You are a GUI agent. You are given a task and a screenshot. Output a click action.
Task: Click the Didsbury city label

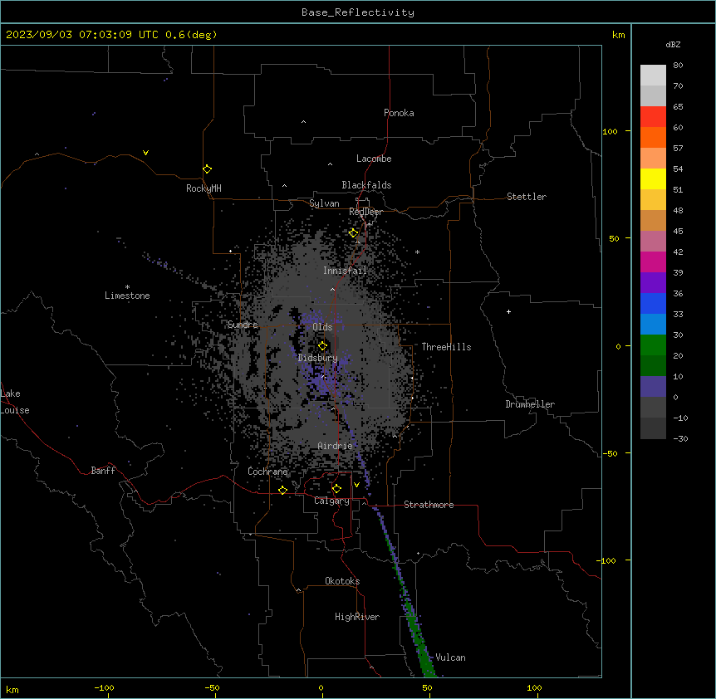318,358
